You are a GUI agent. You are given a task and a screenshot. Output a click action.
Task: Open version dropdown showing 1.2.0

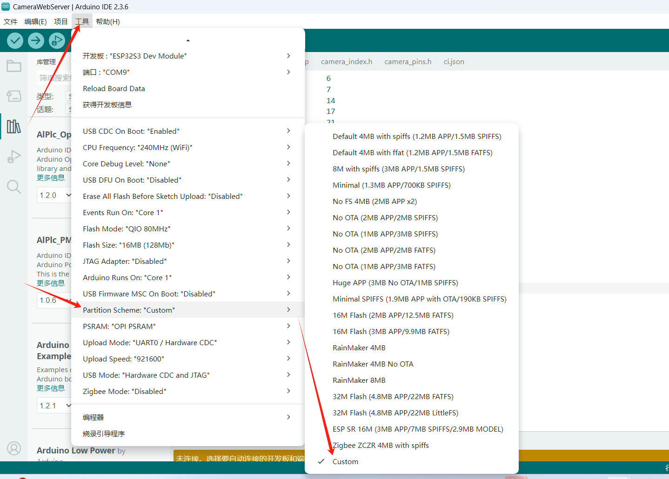(x=54, y=195)
